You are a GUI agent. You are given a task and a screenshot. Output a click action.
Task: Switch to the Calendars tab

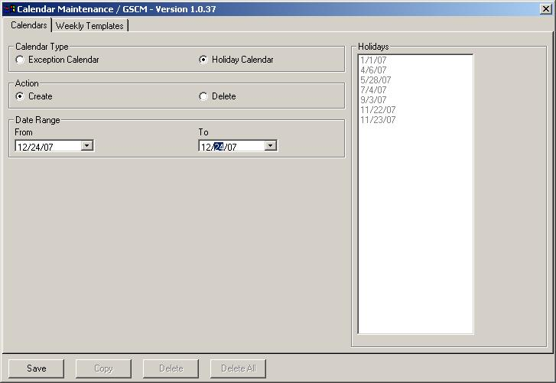pyautogui.click(x=29, y=25)
